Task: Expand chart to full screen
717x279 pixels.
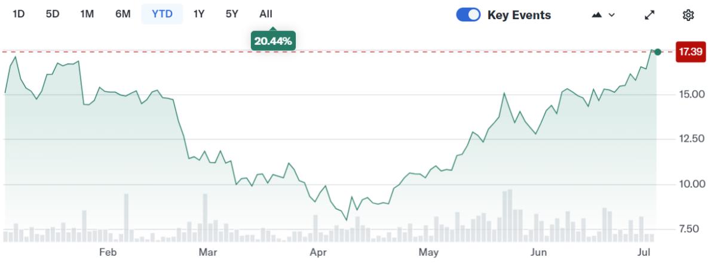Action: pyautogui.click(x=649, y=15)
